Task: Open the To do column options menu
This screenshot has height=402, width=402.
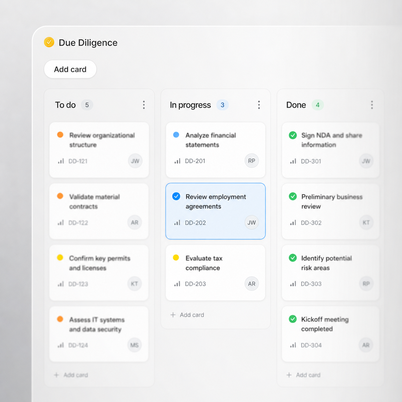Action: pyautogui.click(x=144, y=105)
